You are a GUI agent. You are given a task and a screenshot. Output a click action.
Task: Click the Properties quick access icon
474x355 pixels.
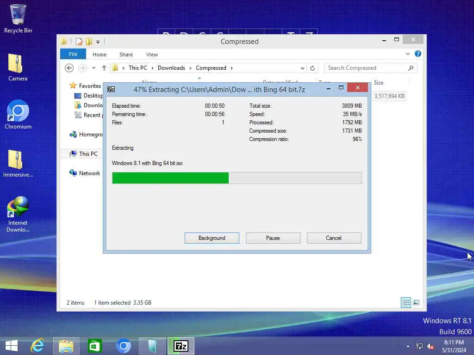click(79, 41)
